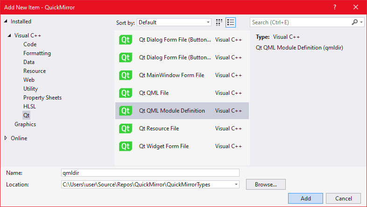Focus the Search (Ctrl+E) box

pos(301,22)
